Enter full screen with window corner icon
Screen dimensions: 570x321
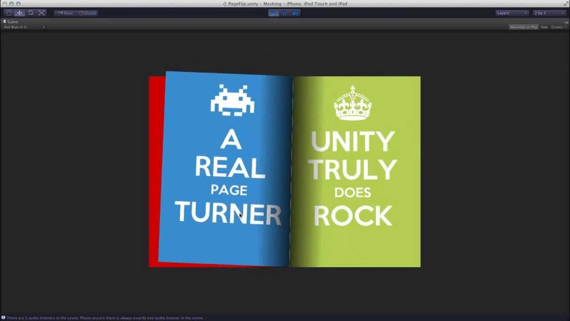(x=566, y=4)
